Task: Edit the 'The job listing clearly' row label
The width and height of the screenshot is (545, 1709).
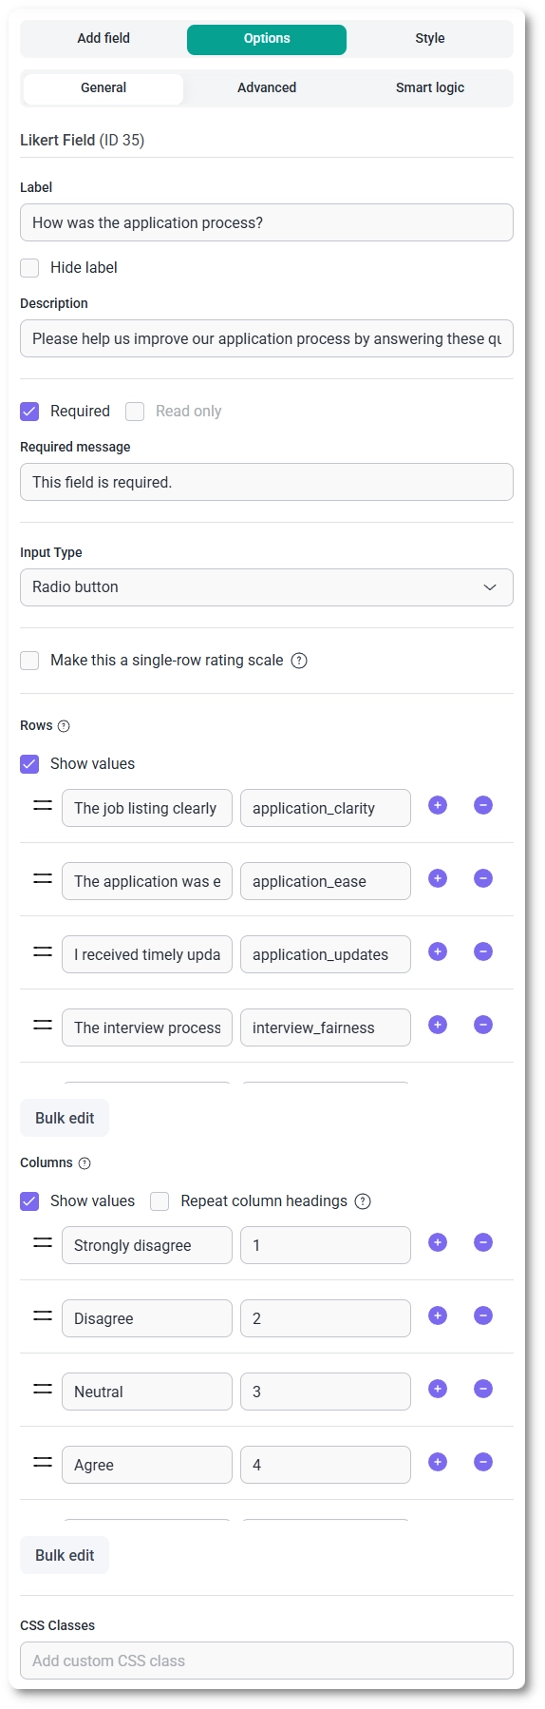Action: coord(147,808)
